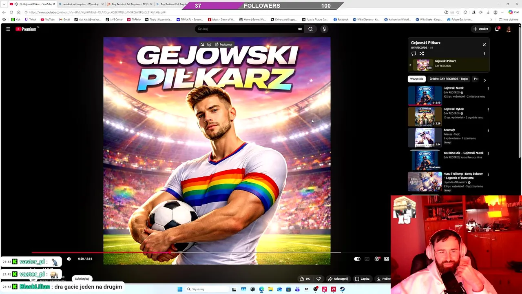Screen dimensions: 522x294
Task: Open YouTube Mix – Gejowski Nurek title
Action: (463, 153)
